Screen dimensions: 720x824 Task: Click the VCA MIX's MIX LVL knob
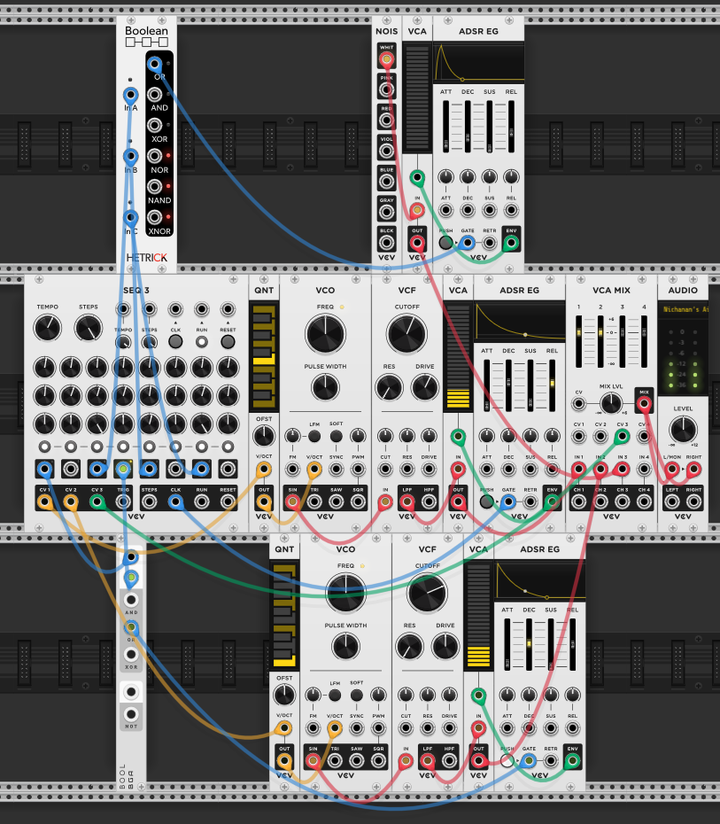point(611,404)
